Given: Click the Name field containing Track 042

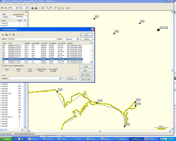Looking at the screenshot, I should pyautogui.click(x=32, y=39).
